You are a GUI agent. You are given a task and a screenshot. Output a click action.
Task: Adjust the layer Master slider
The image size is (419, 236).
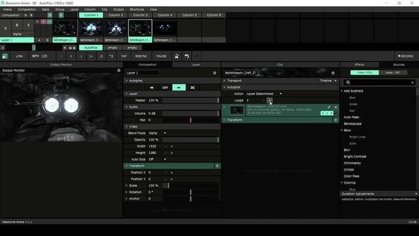191,100
